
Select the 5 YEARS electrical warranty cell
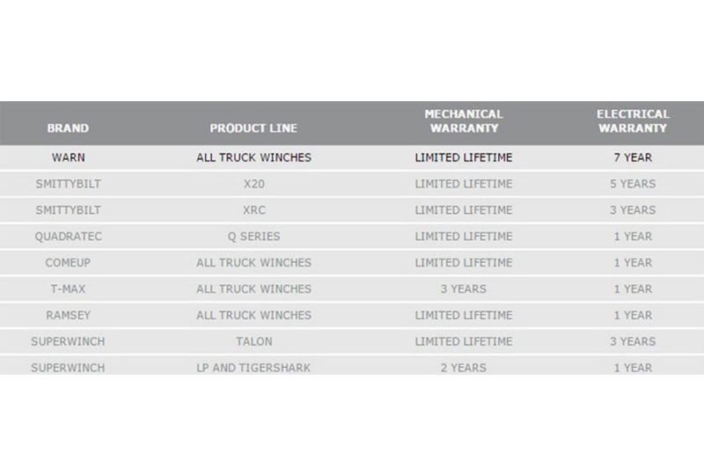pyautogui.click(x=633, y=184)
